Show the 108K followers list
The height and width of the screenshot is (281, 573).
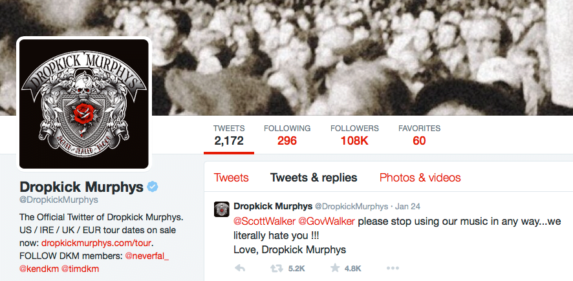[354, 134]
